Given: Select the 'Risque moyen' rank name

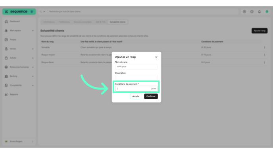Looking at the screenshot, I should (x=48, y=55).
